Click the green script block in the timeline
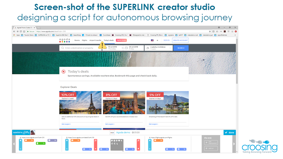This screenshot has width=283, height=159. (41, 143)
